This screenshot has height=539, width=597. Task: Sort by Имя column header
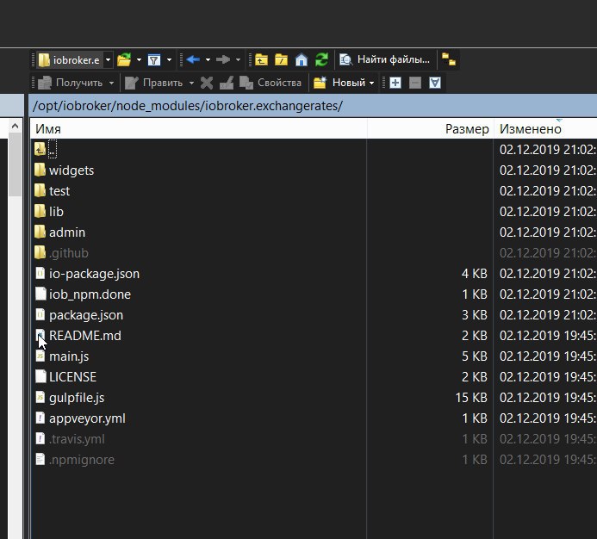[x=198, y=129]
